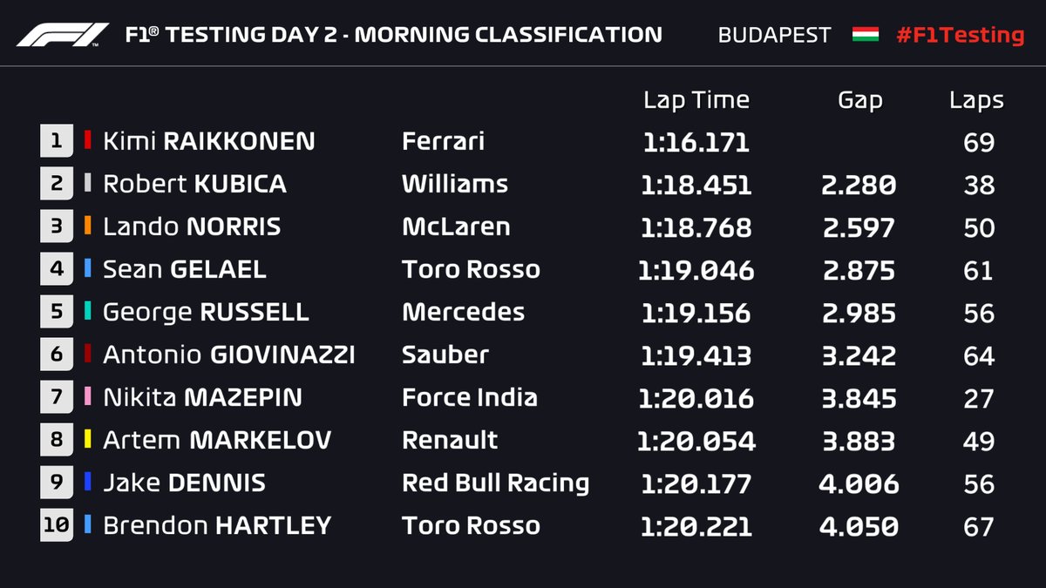This screenshot has height=588, width=1046.
Task: Click the orange McLaren team color bar
Action: tap(87, 226)
